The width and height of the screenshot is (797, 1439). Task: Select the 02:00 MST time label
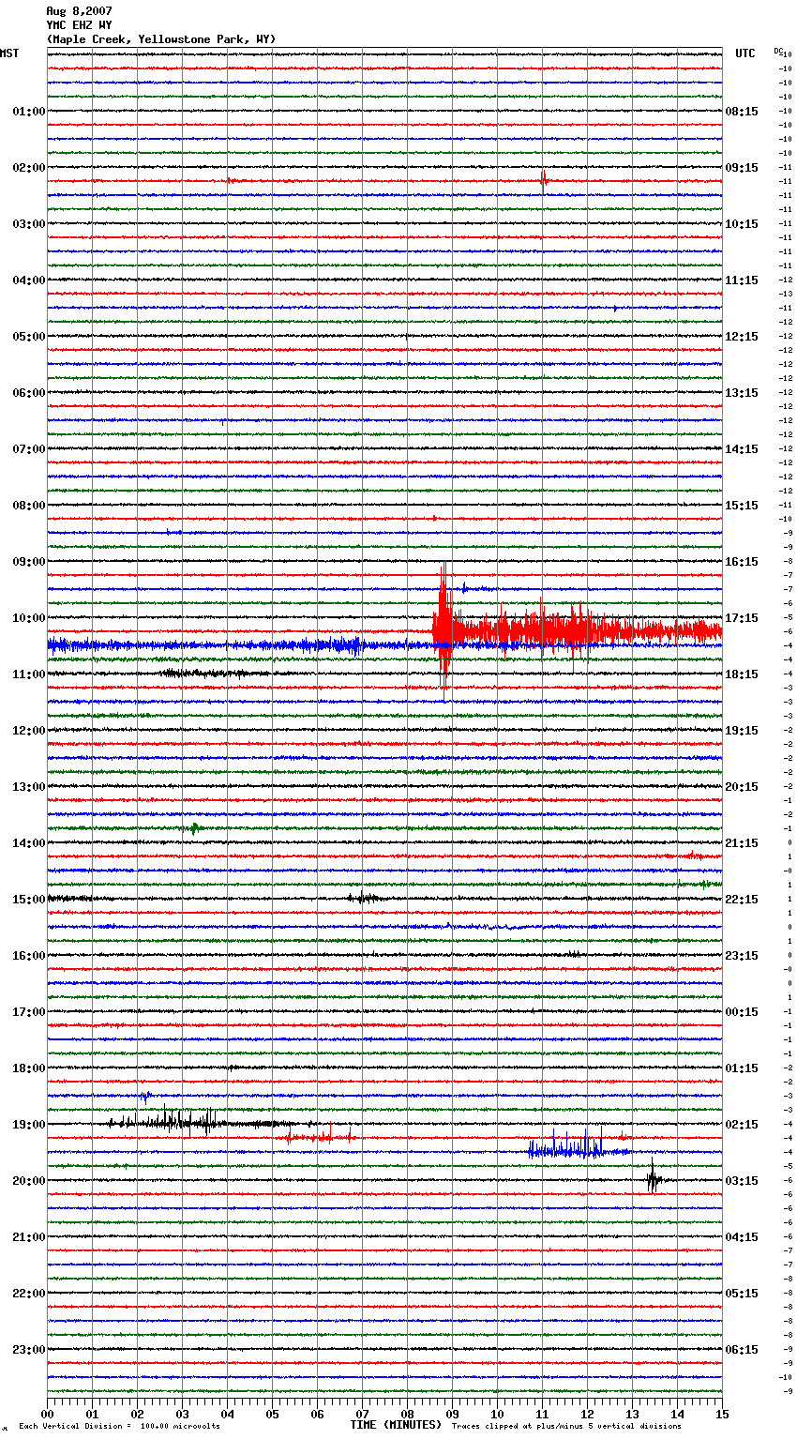28,168
